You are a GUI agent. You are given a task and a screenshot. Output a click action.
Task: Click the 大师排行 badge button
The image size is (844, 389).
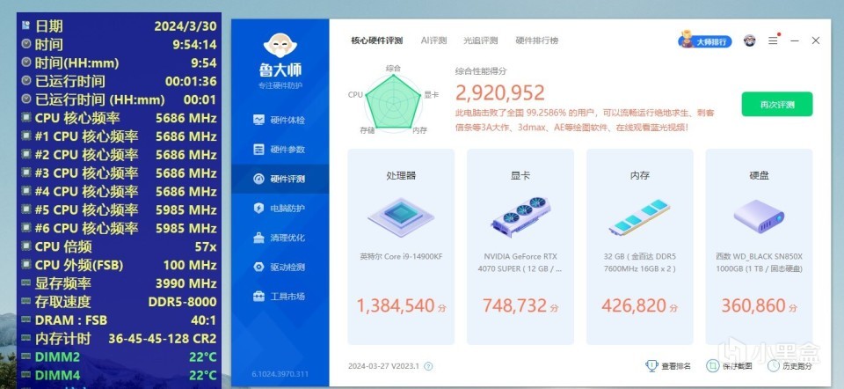tap(705, 41)
